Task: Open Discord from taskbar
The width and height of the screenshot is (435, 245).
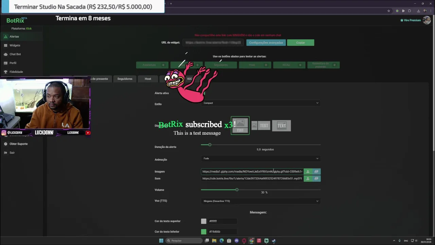Action: tap(237, 241)
